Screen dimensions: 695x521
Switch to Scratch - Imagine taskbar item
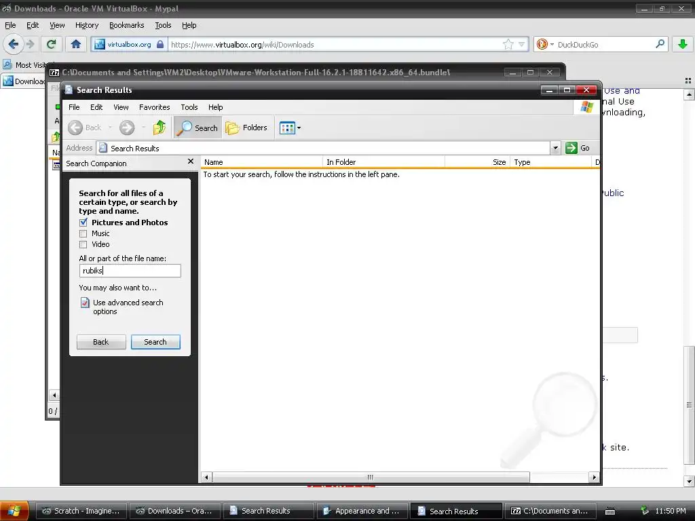pyautogui.click(x=81, y=511)
